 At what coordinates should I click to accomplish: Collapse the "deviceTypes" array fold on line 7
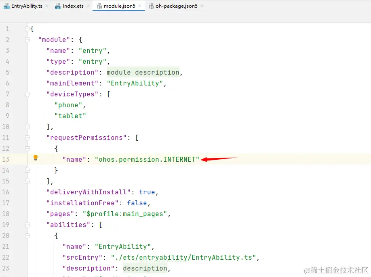tap(27, 94)
